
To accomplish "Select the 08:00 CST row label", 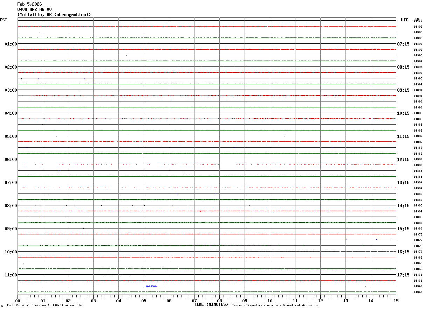I will [11, 206].
